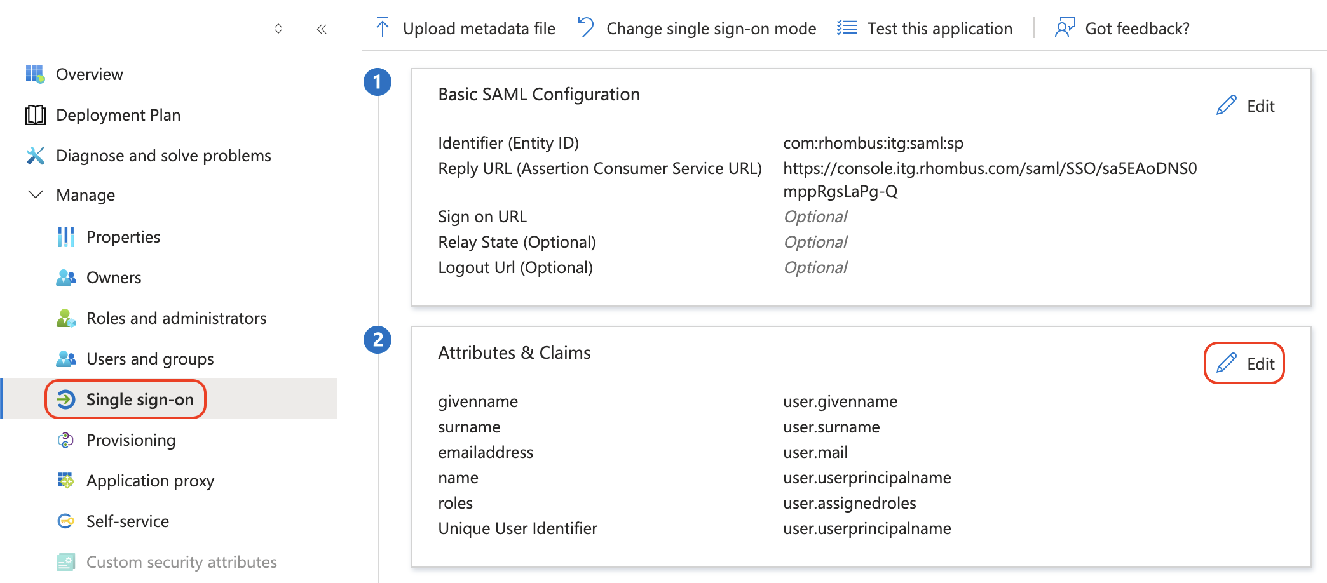Screen dimensions: 1327x583
Task: Click the Basic SAML Configuration heading
Action: click(539, 94)
